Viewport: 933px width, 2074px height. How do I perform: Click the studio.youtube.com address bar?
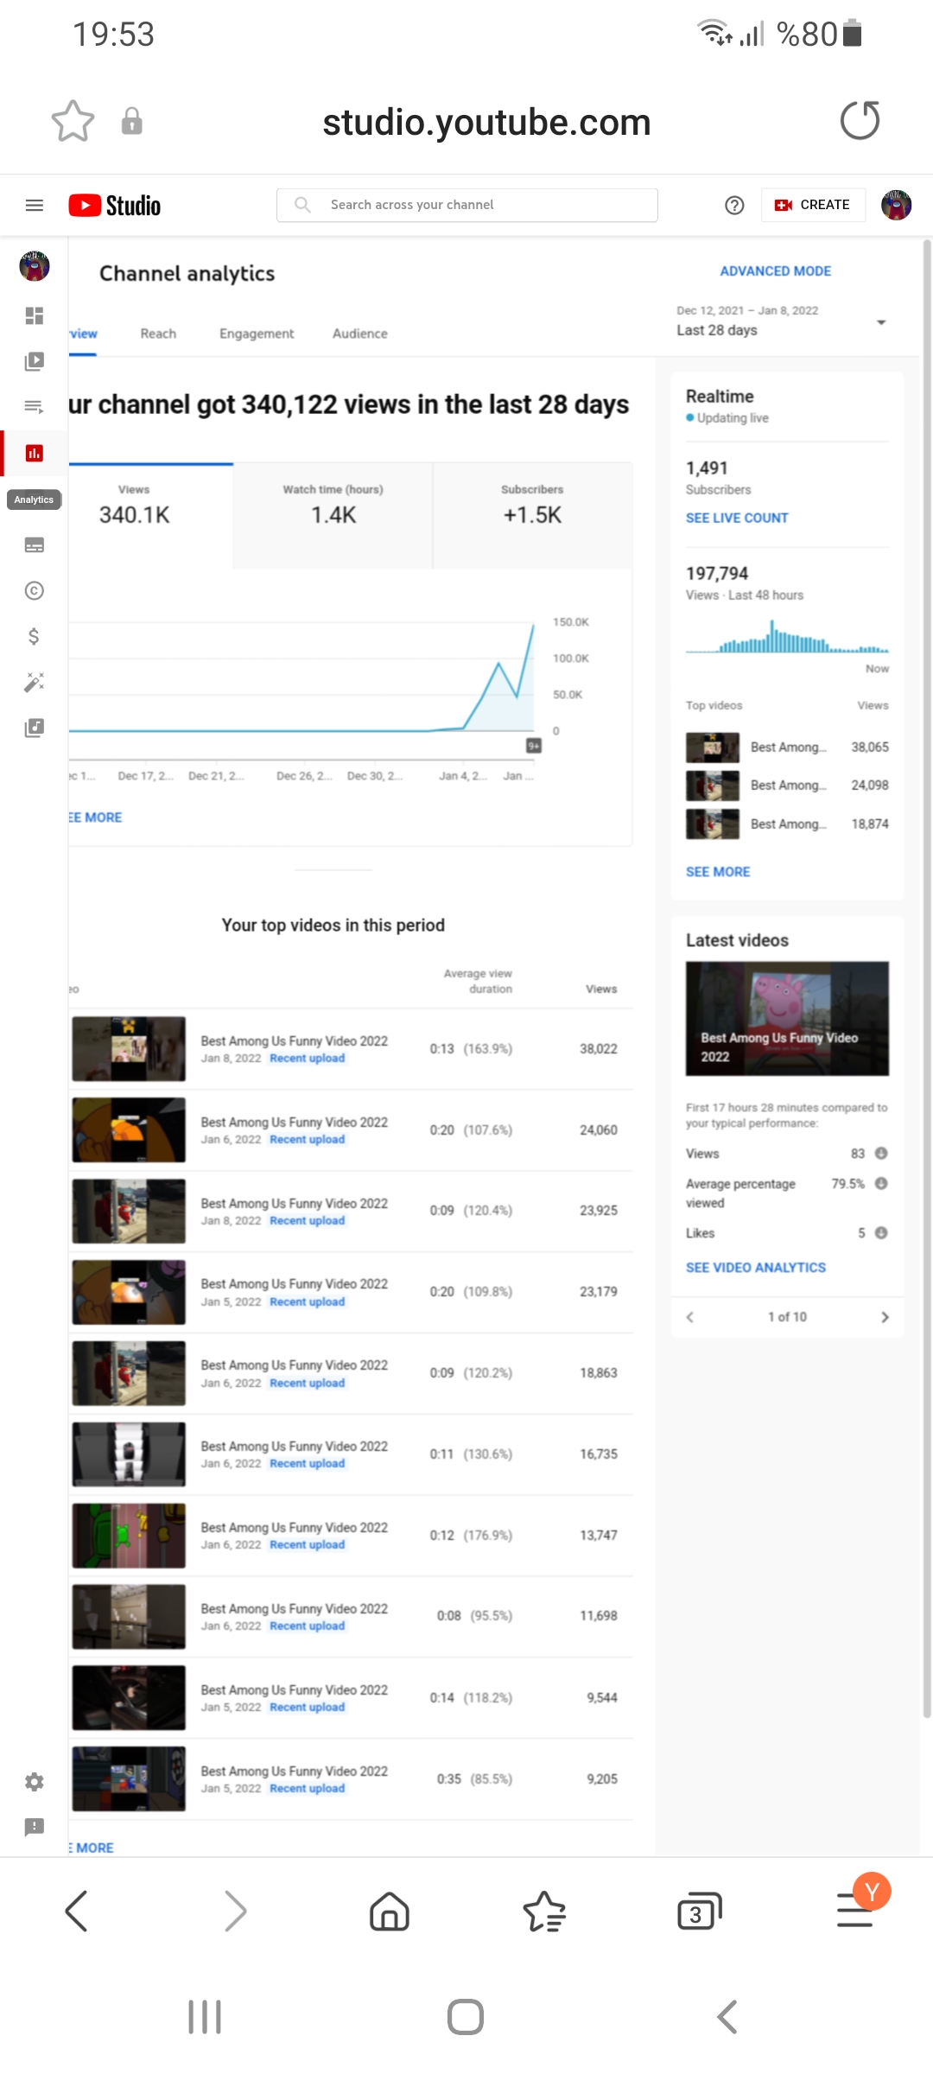point(486,122)
